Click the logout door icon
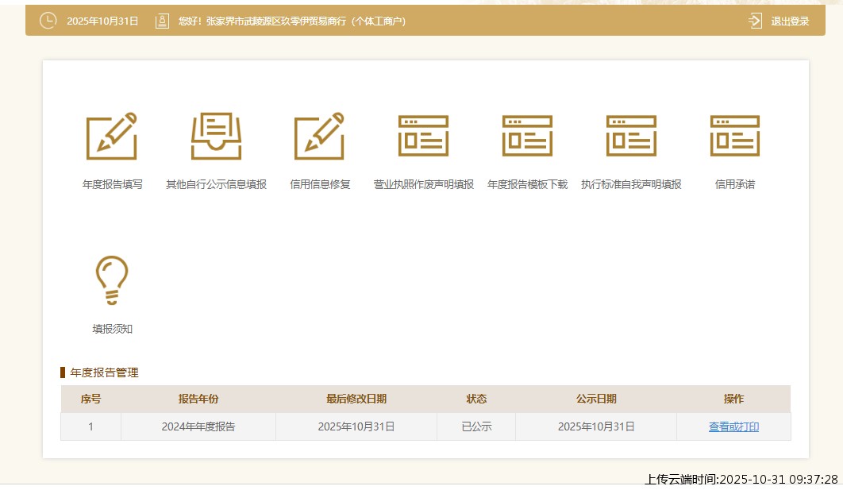Image resolution: width=843 pixels, height=490 pixels. 755,21
